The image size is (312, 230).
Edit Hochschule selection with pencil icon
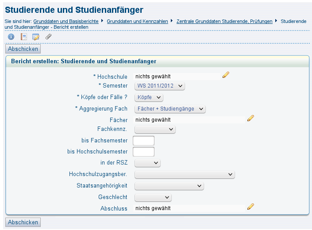[x=226, y=75]
